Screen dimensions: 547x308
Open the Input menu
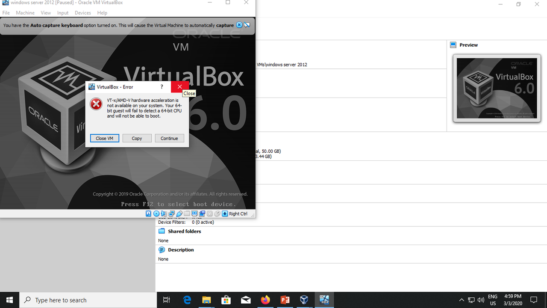(x=63, y=13)
